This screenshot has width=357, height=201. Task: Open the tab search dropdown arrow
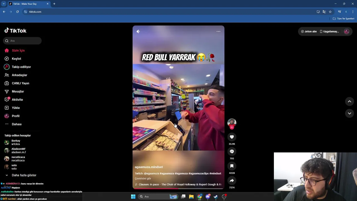(x=4, y=4)
